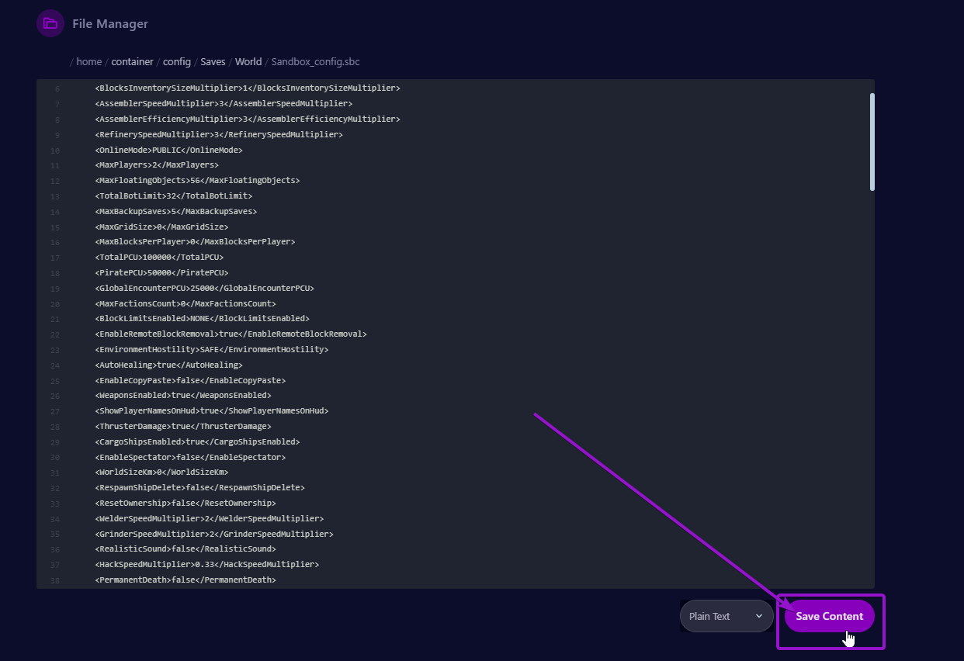Navigate to the home breadcrumb
This screenshot has width=964, height=661.
pos(88,61)
